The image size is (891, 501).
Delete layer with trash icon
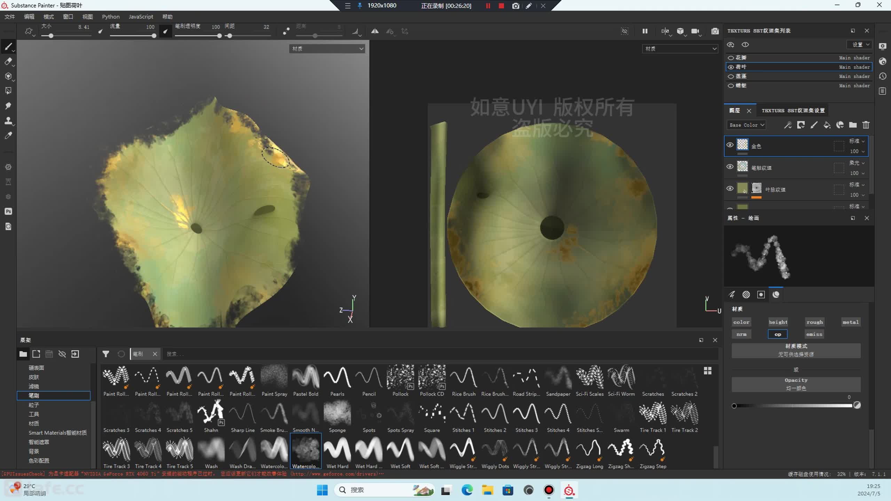866,125
